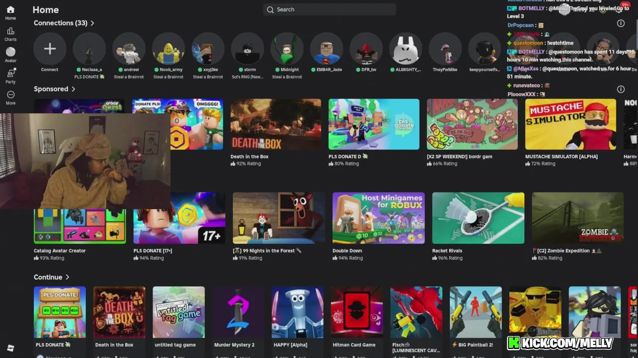Open Death in the Box sponsored thumbnail
The height and width of the screenshot is (358, 638).
point(276,124)
